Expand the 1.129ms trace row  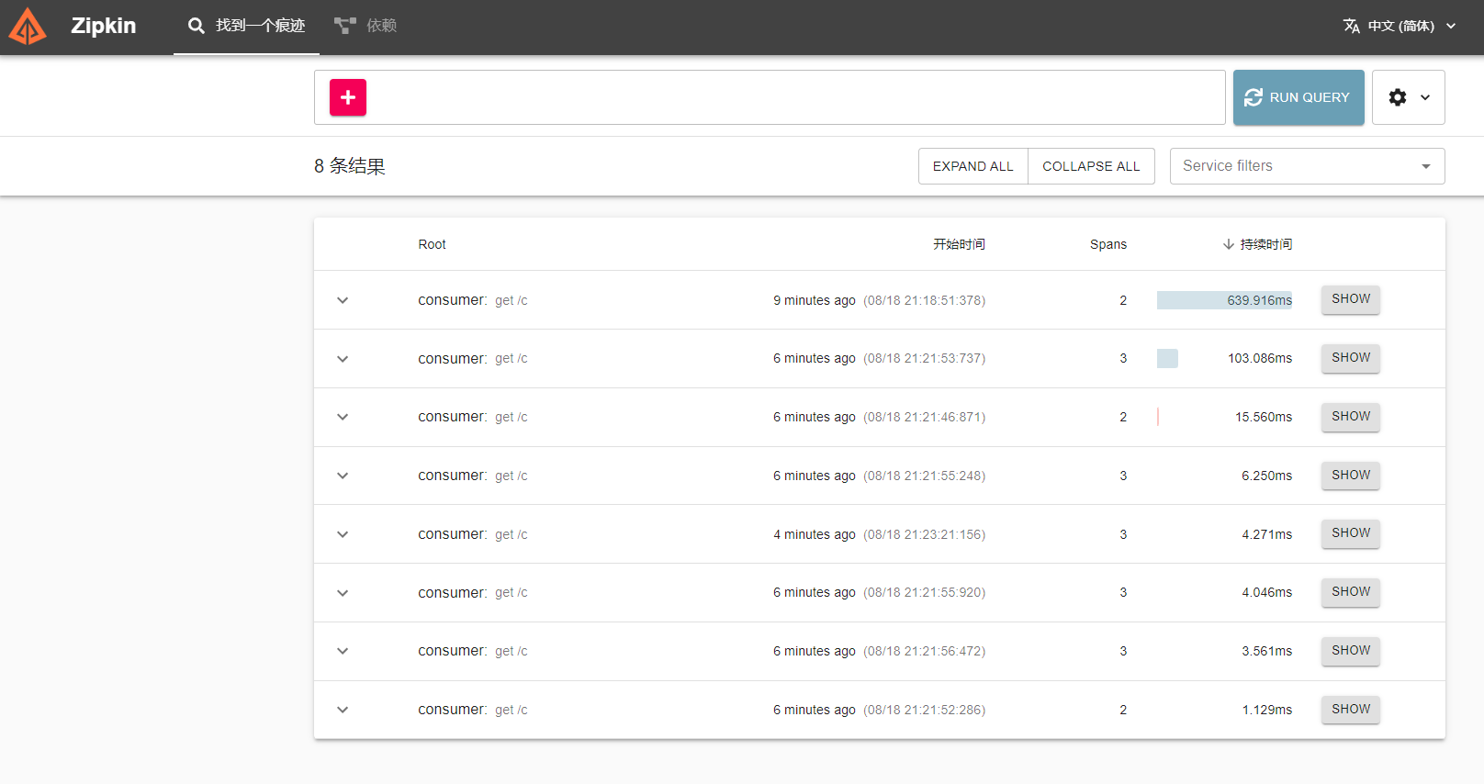point(343,710)
